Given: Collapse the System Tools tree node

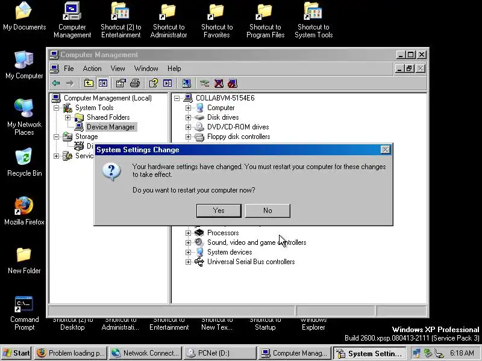Looking at the screenshot, I should tap(56, 108).
